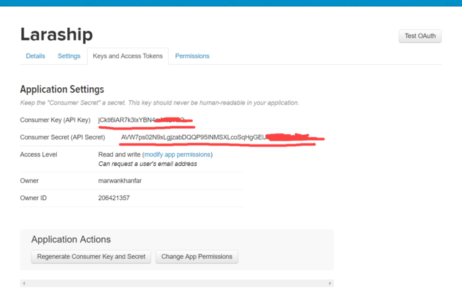Click the left scroll arrow icon
Viewport: 462px width, 290px height.
pyautogui.click(x=24, y=283)
